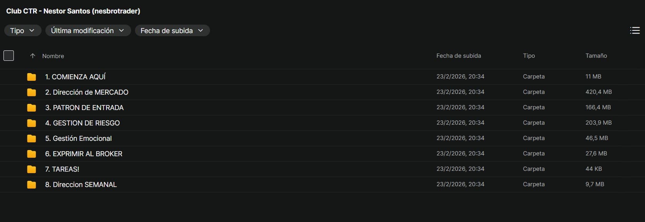This screenshot has height=222, width=645.
Task: Click the folder icon for COMIENZA AQUÍ
Action: 32,77
